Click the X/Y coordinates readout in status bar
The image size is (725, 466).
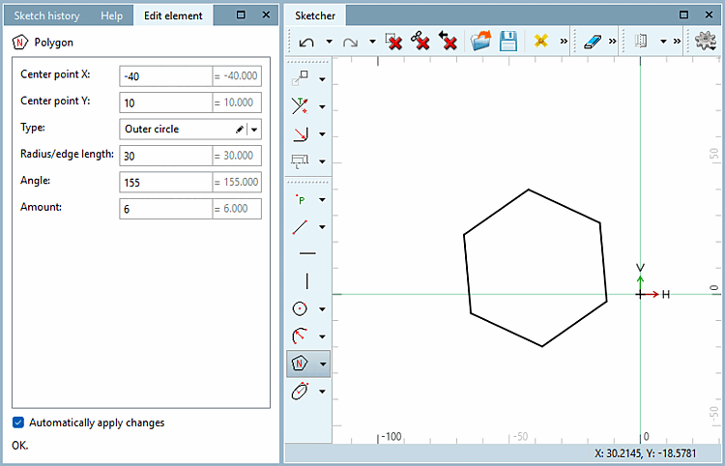point(645,453)
